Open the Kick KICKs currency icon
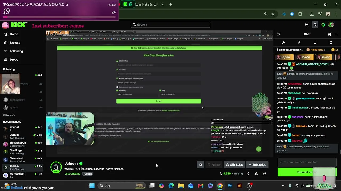 coord(307,25)
